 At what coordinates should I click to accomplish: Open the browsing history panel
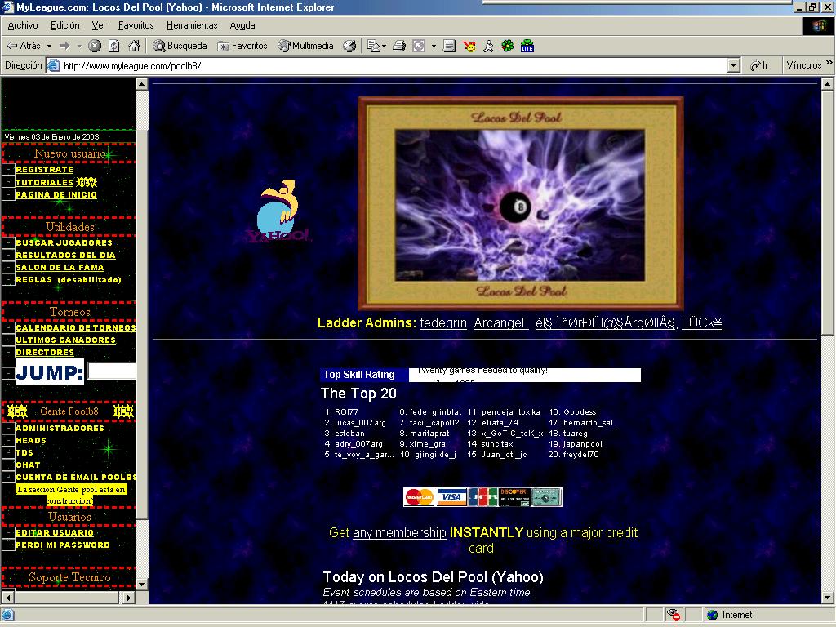(x=349, y=46)
